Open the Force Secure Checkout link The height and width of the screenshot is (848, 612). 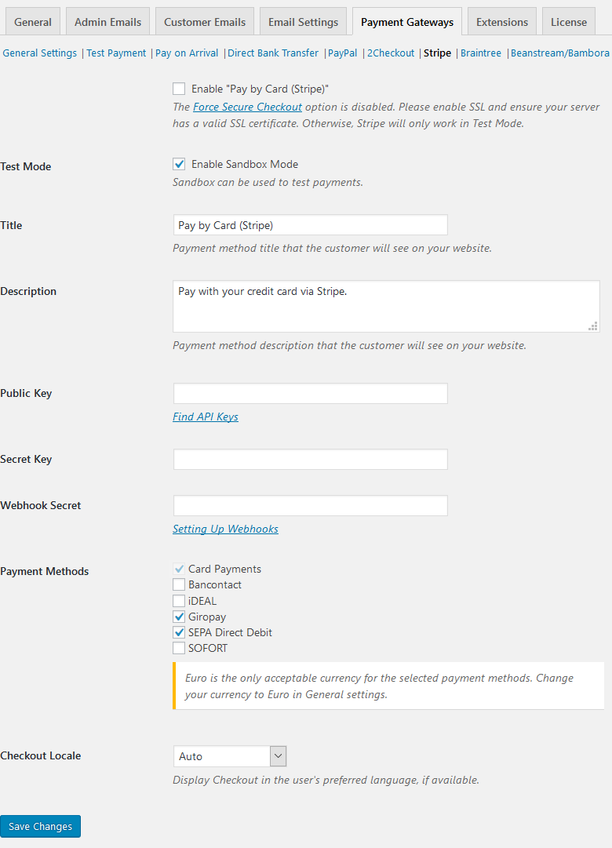(247, 107)
